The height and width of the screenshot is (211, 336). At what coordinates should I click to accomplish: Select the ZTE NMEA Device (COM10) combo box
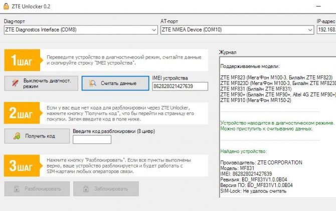tap(237, 30)
